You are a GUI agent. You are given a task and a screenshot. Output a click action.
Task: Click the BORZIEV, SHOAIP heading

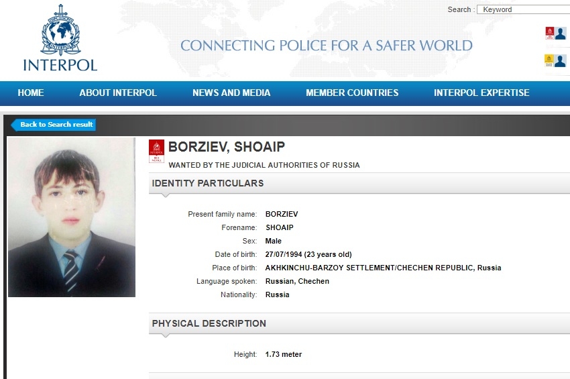pyautogui.click(x=227, y=147)
